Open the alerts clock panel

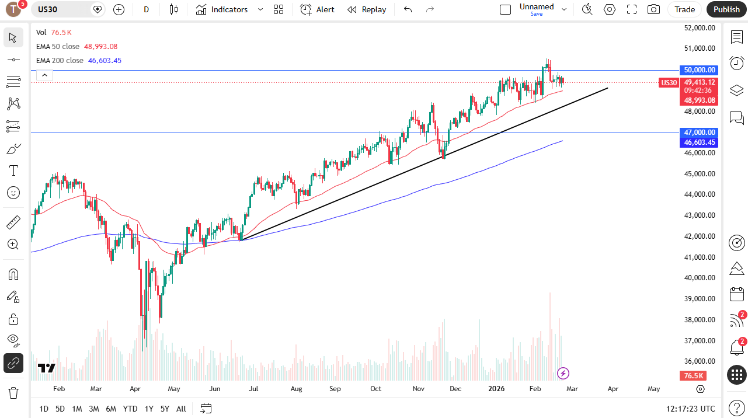pyautogui.click(x=737, y=63)
